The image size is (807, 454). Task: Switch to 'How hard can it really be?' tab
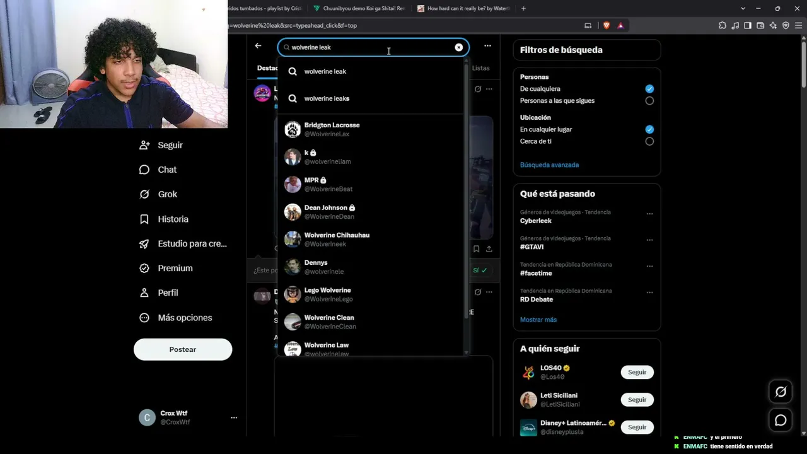[463, 9]
